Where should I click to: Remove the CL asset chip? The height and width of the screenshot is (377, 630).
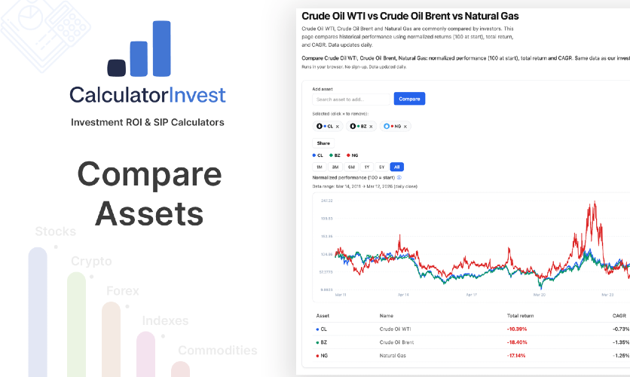338,126
